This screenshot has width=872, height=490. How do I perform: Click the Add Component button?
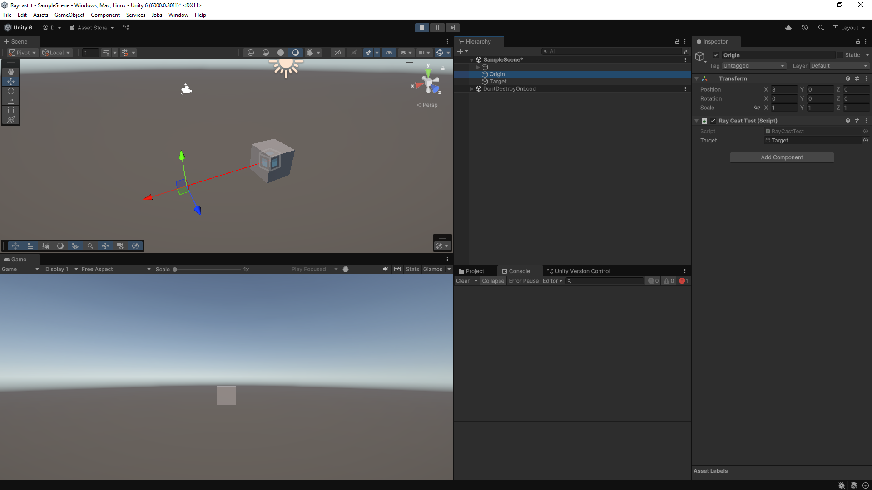(782, 157)
